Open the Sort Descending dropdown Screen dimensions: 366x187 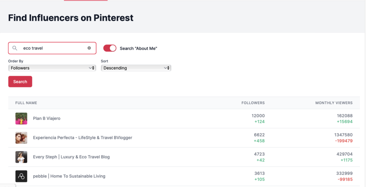(x=136, y=68)
